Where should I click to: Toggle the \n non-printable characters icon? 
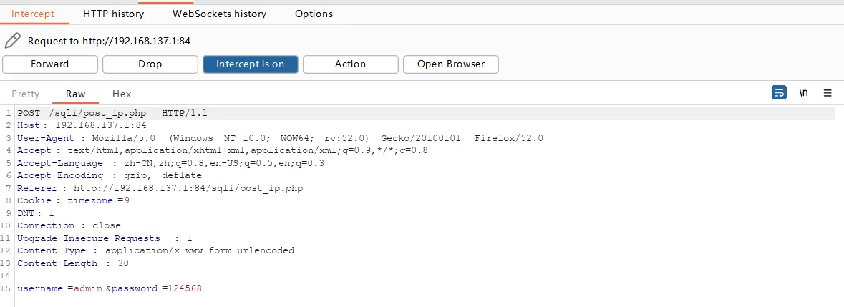[x=804, y=93]
